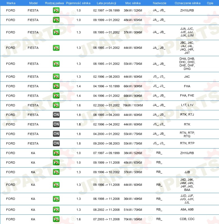Viewport: 219px width, 224px height.
Task: Sort by Marka column header
Action: click(x=11, y=3)
